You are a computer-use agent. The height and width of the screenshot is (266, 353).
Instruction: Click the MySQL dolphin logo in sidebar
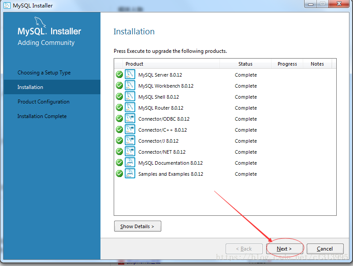point(40,22)
